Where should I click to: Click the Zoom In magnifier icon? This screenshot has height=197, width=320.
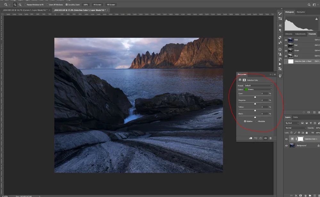point(15,5)
